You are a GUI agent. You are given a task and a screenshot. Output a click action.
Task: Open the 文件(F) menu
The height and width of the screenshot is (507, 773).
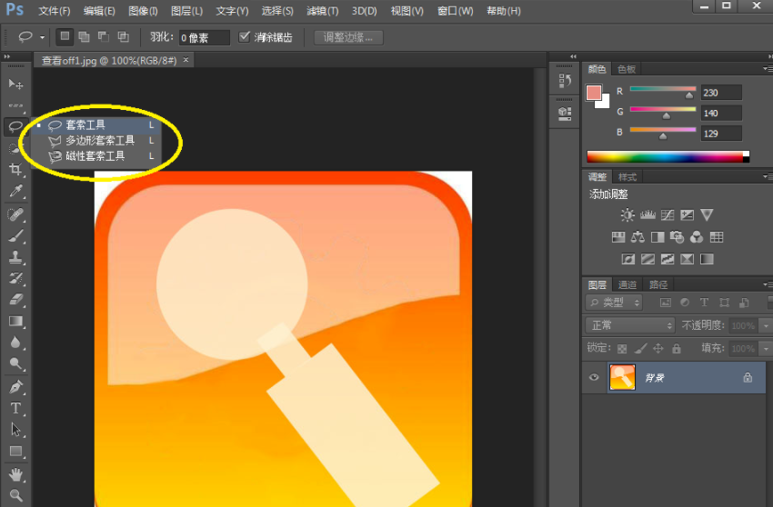point(55,11)
